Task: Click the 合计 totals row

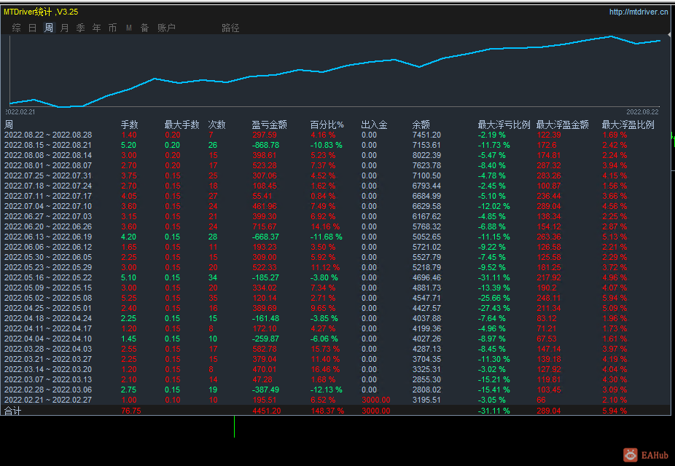Action: [336, 411]
